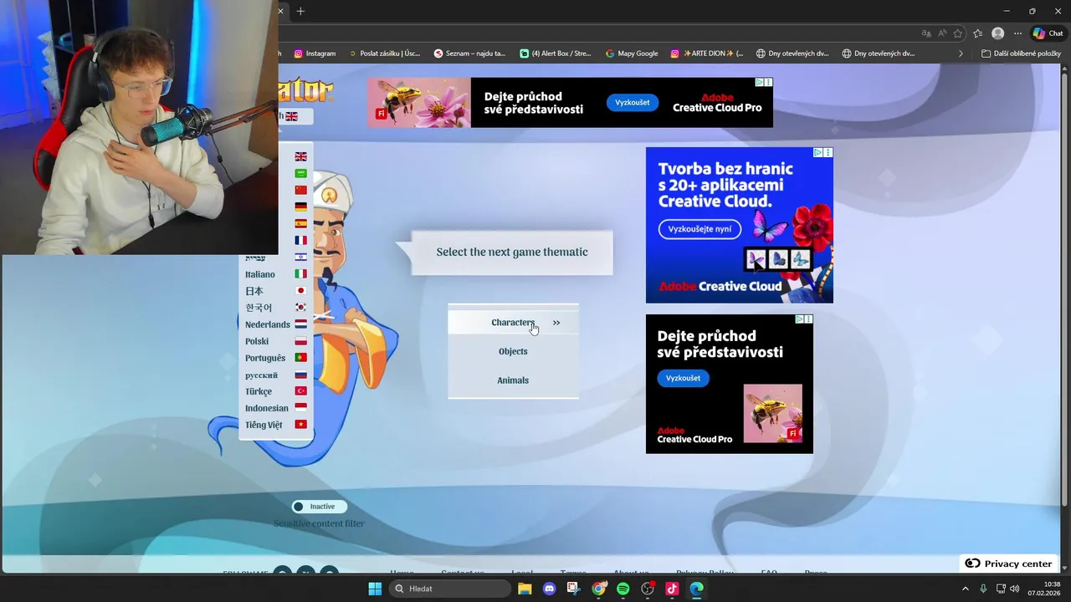
Task: Open TikTok from taskbar
Action: coord(672,589)
